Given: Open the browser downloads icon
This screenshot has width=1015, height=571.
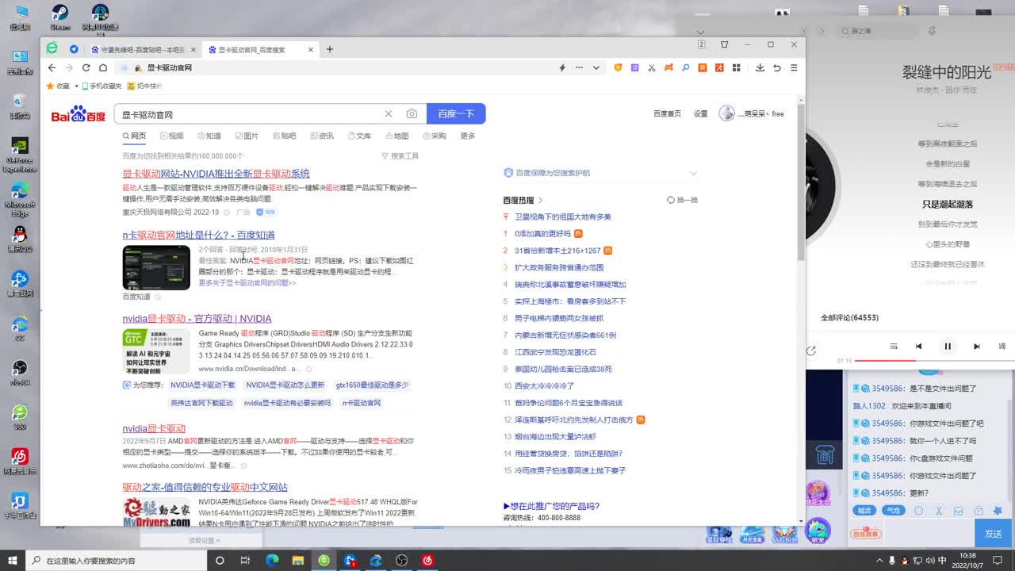Looking at the screenshot, I should point(760,68).
